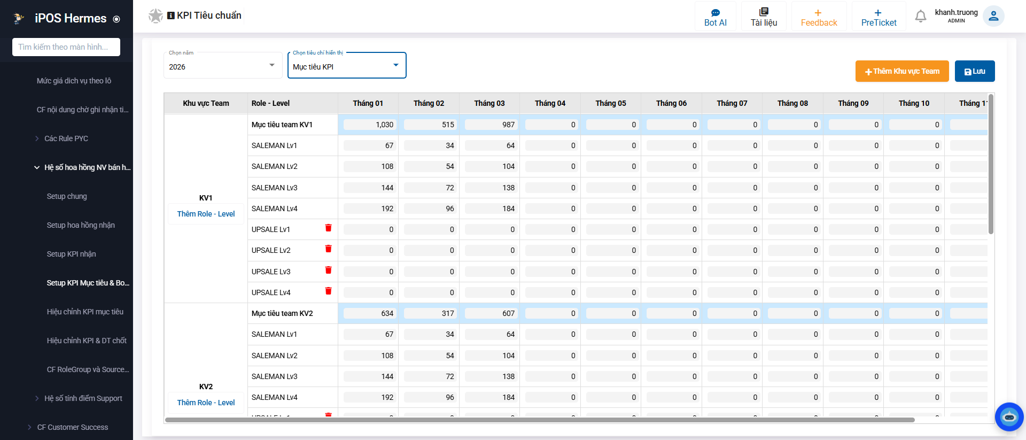
Task: Delete the UPSALE Lv4 row in KV1
Action: (329, 291)
